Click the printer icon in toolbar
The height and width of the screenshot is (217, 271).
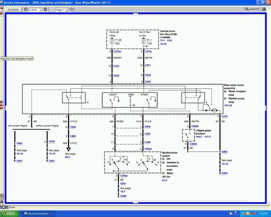pos(264,9)
